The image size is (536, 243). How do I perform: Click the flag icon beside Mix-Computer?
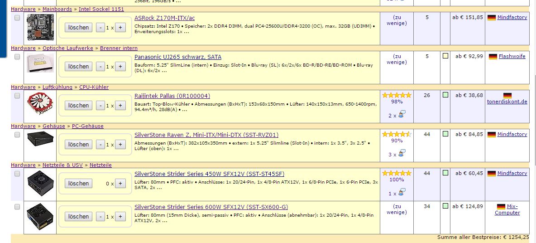(x=501, y=207)
